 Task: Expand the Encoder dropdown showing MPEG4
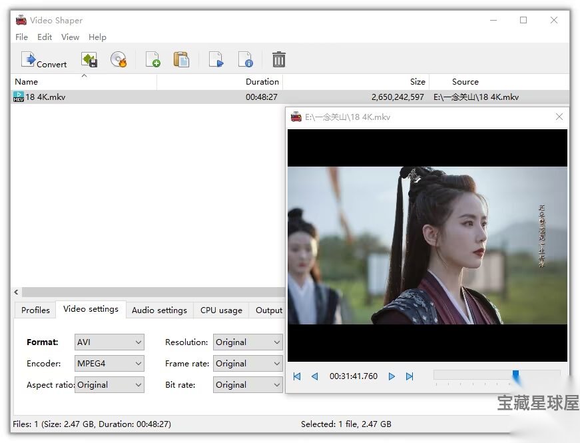coord(109,364)
